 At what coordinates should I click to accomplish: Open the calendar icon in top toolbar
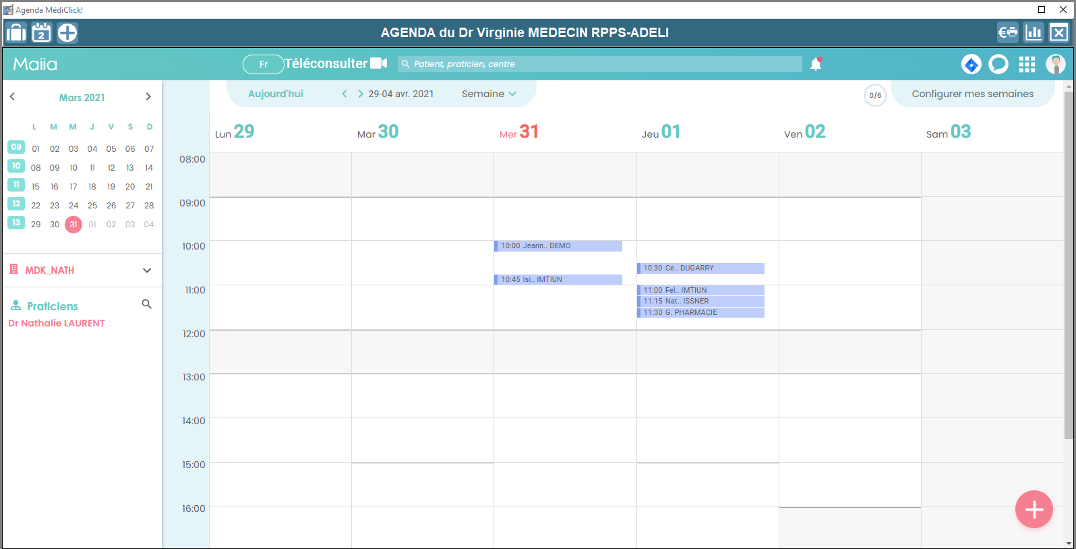tap(42, 32)
